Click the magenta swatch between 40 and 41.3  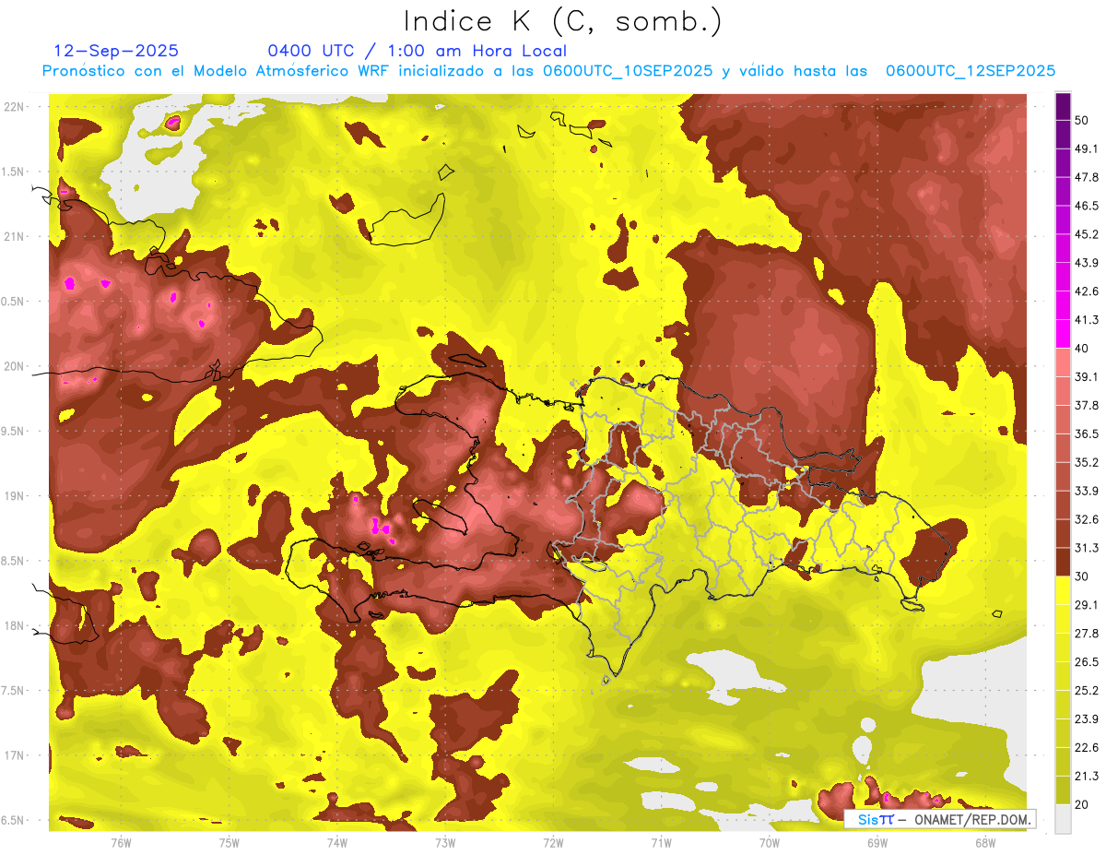click(x=1063, y=334)
